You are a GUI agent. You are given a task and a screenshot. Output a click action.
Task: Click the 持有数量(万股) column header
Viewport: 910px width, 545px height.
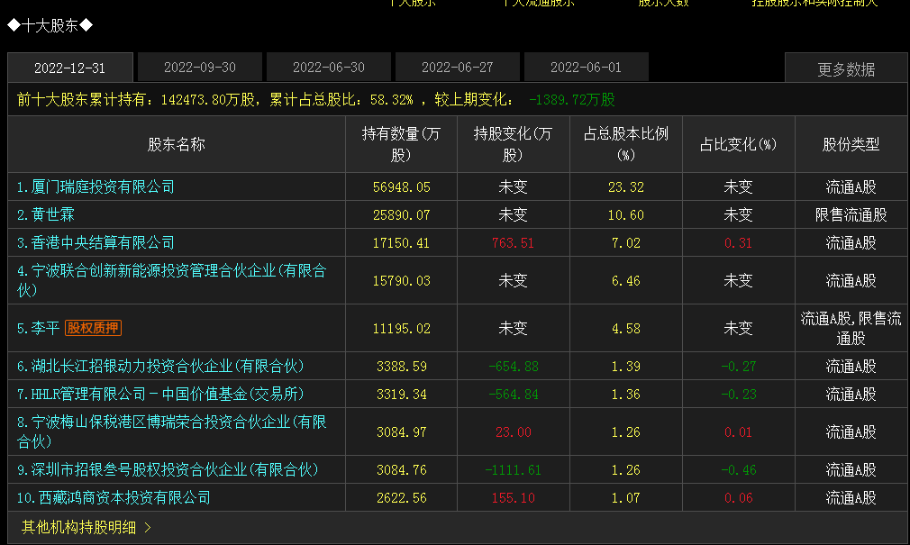pos(401,144)
